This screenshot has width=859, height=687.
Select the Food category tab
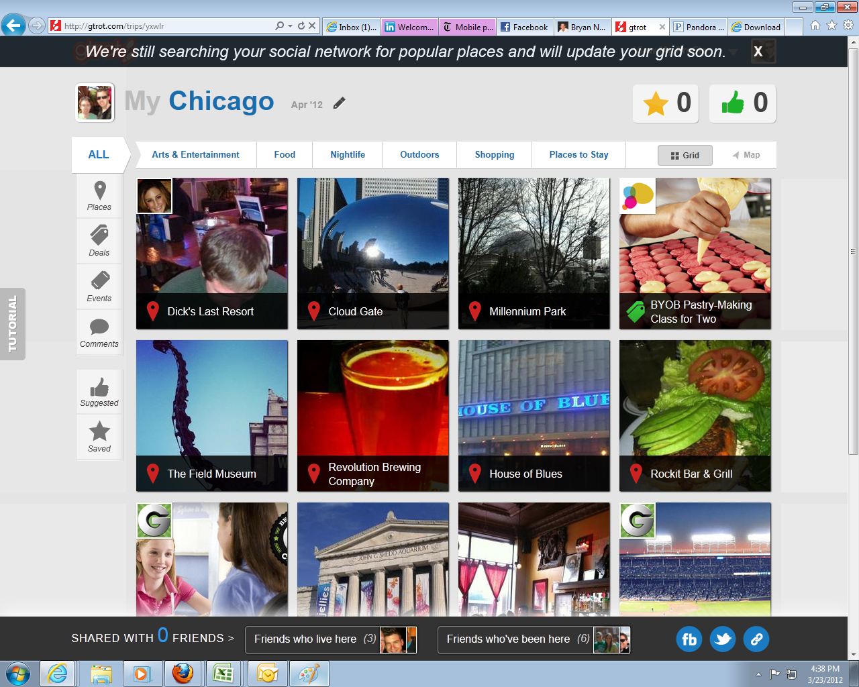click(285, 155)
